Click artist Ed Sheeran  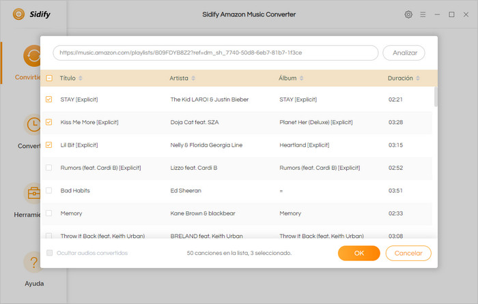click(186, 191)
